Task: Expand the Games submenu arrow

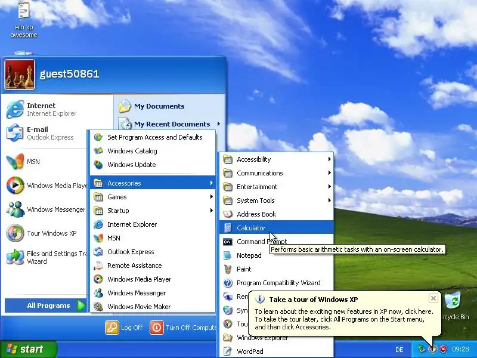Action: click(212, 197)
